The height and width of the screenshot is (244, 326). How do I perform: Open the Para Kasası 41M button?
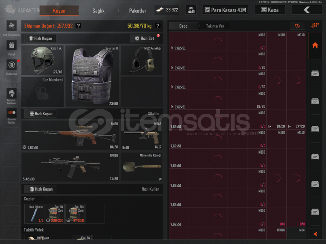click(225, 10)
